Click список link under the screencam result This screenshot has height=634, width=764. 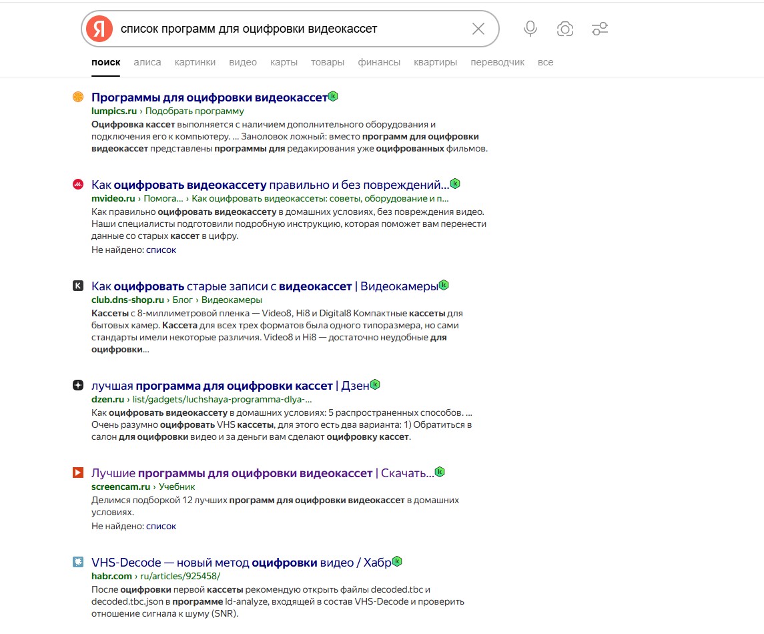pyautogui.click(x=161, y=527)
